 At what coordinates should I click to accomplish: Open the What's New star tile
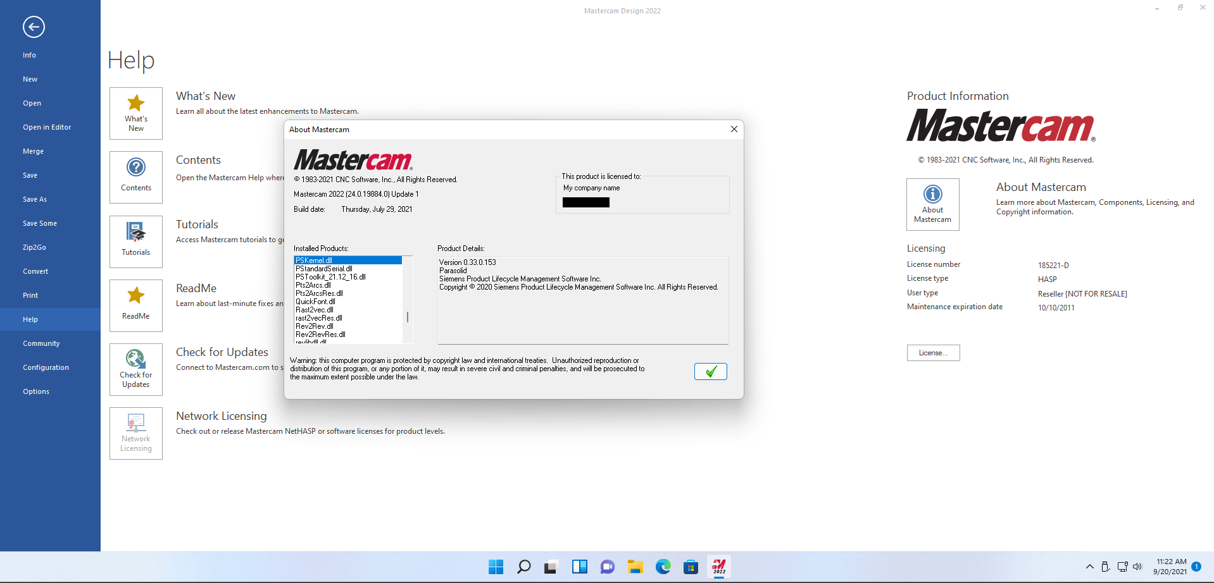coord(136,113)
